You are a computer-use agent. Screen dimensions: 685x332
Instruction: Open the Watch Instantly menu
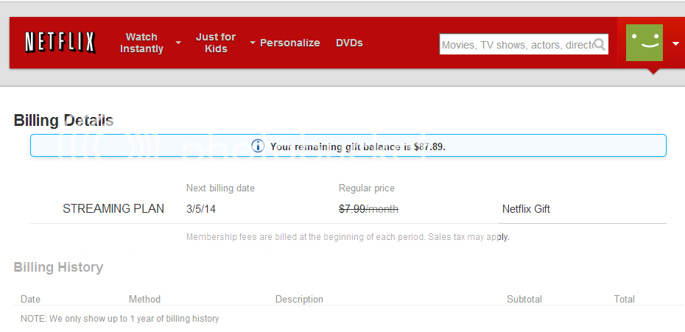(141, 43)
